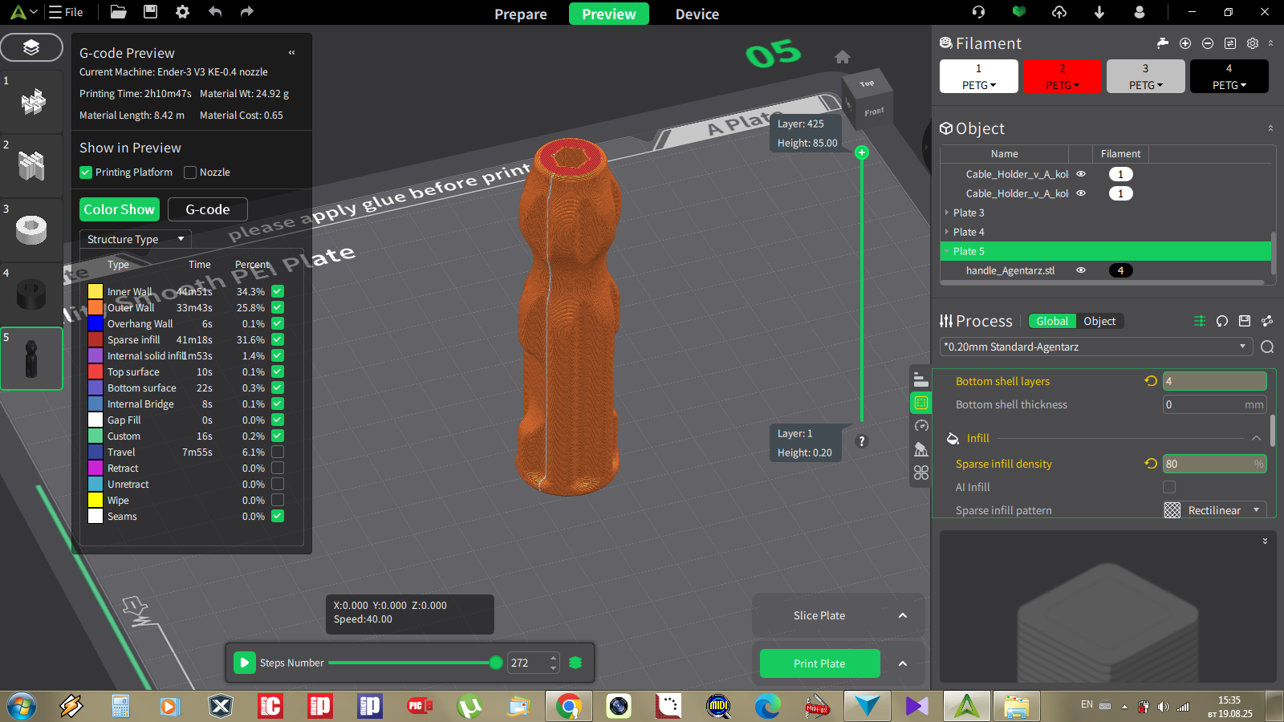Screen dimensions: 1284x722
Task: Enable the Retract display checkbox
Action: click(x=278, y=468)
